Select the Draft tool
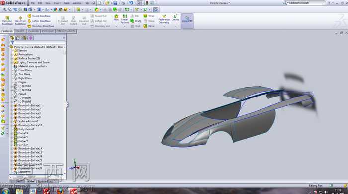This screenshot has height=194, width=348. 136,21
